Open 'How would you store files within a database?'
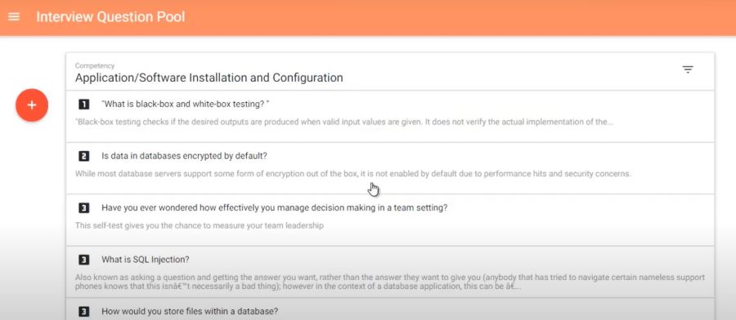736x320 pixels. [190, 311]
